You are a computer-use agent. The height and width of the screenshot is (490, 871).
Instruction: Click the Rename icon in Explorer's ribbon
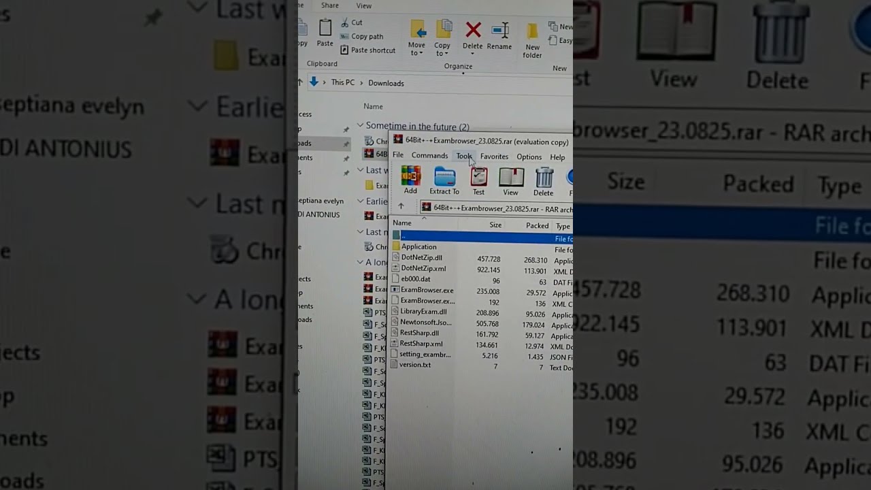click(x=500, y=30)
